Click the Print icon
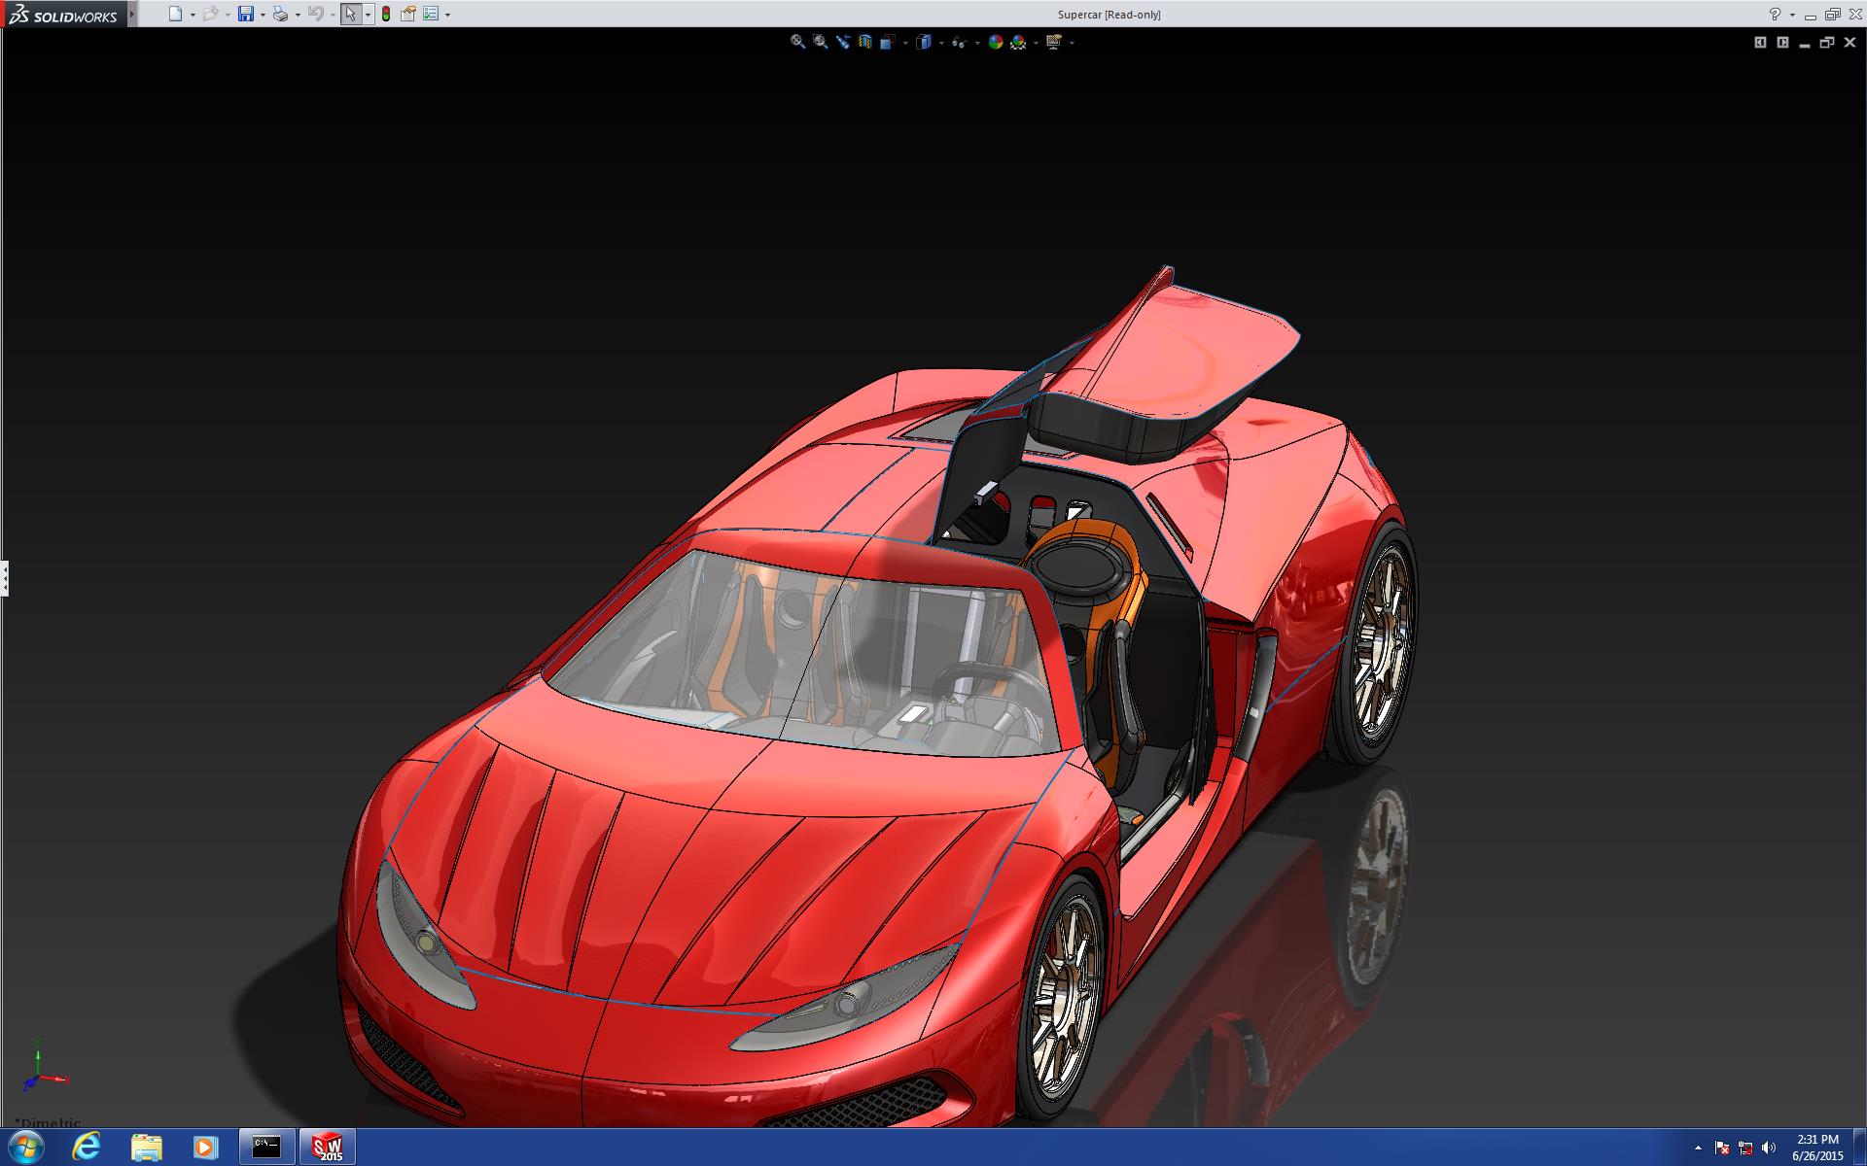Image resolution: width=1867 pixels, height=1166 pixels. [280, 14]
